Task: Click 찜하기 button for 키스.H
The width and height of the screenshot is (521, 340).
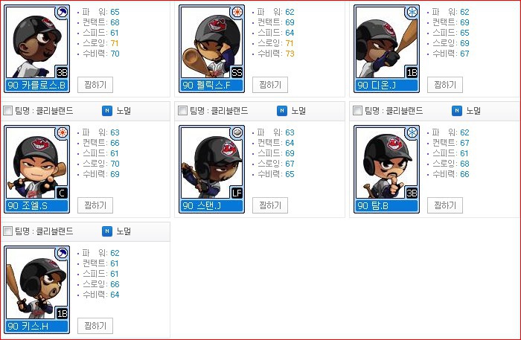Action: pyautogui.click(x=95, y=326)
